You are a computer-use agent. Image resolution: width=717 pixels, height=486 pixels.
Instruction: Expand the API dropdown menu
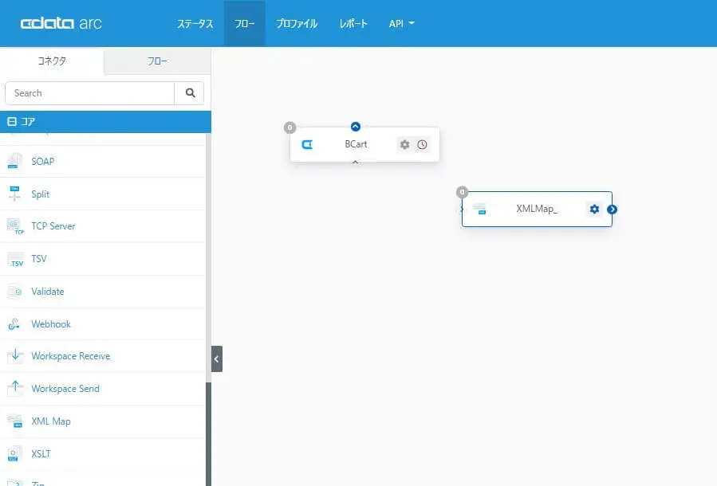coord(401,23)
